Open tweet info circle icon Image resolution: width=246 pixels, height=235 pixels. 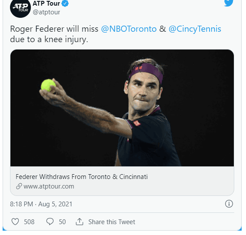(229, 204)
